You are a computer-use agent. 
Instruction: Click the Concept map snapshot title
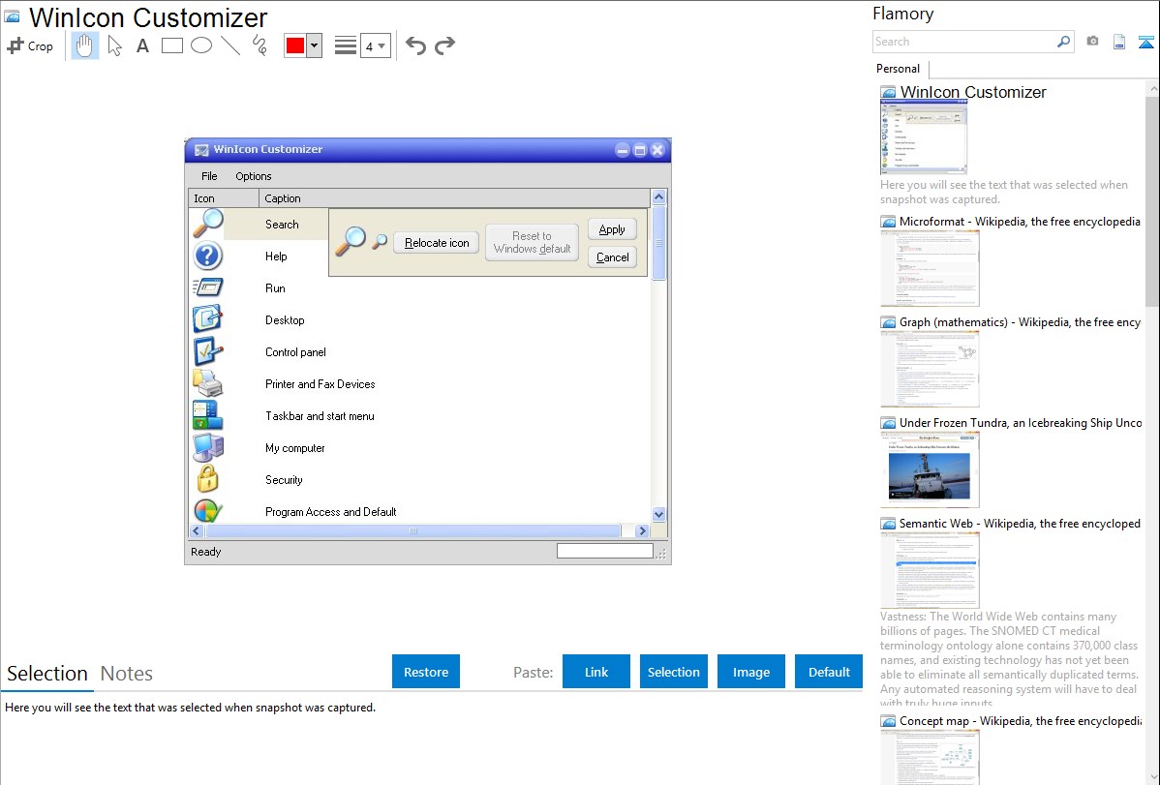coord(1021,720)
